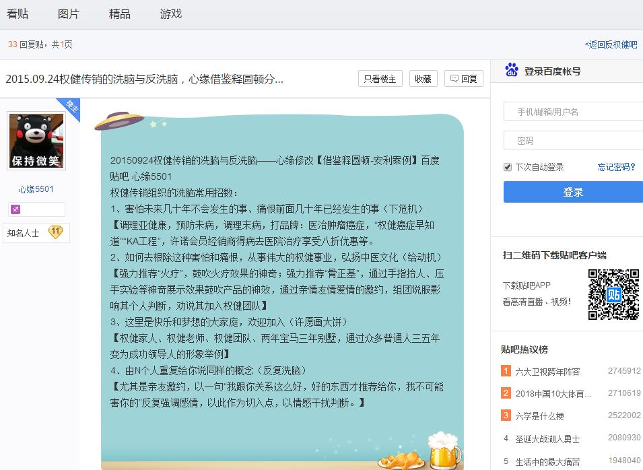Open the 忘记密码 link
The image size is (643, 470).
[x=616, y=167]
